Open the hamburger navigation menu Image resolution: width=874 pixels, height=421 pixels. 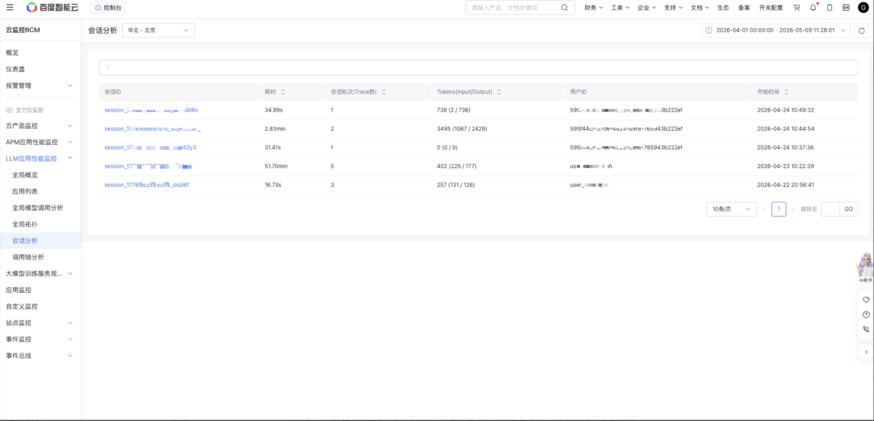pos(10,7)
